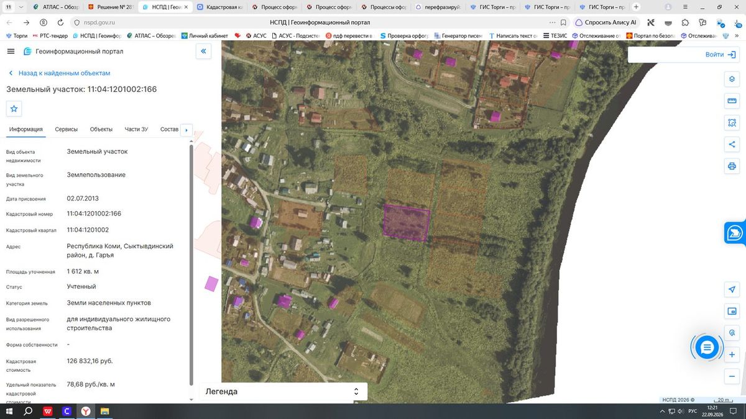Collapse the left information panel
The width and height of the screenshot is (746, 419).
[x=204, y=52]
